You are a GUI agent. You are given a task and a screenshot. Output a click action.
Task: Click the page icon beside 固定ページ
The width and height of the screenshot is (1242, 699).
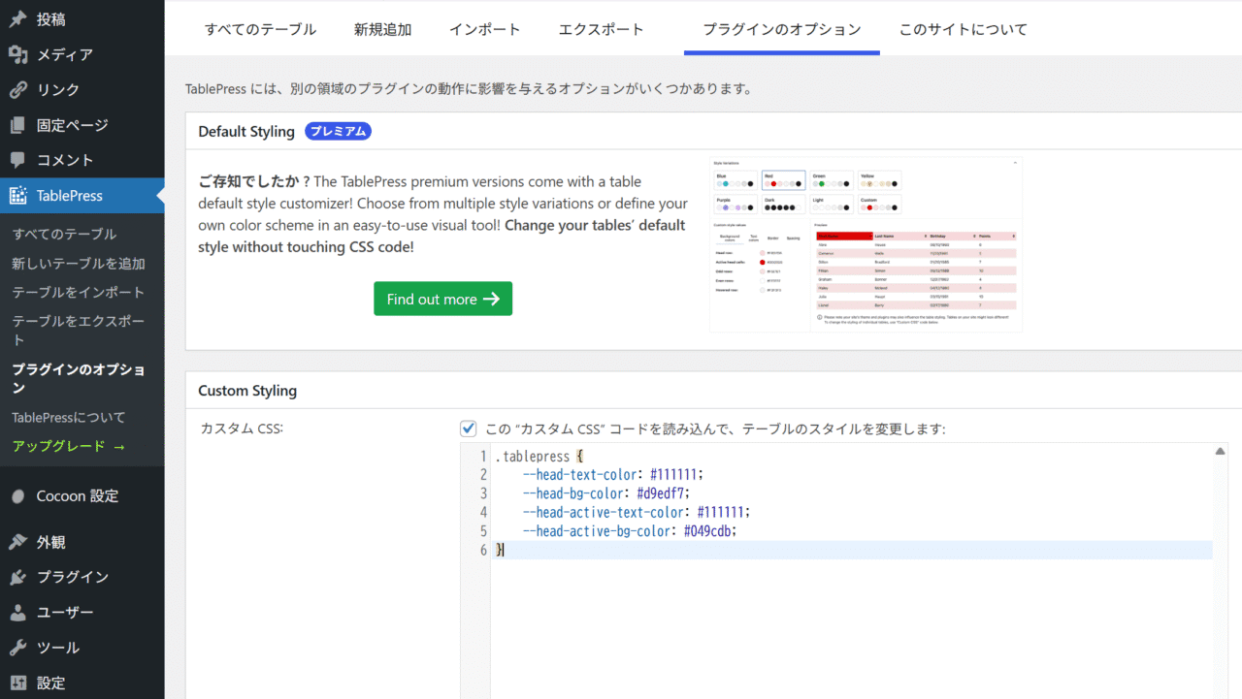point(17,125)
